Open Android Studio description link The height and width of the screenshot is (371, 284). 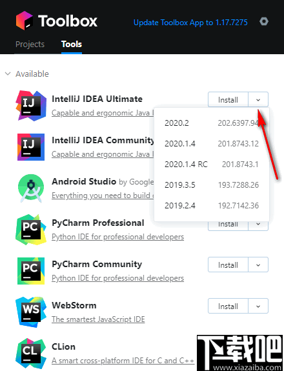103,196
